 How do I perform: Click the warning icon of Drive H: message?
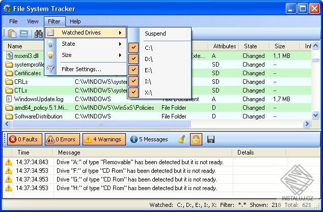pos(9,188)
